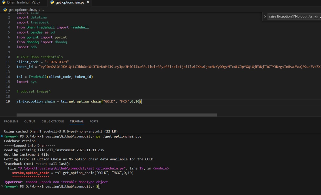Click Python icon on get_optionchain.py tab

[52, 2]
